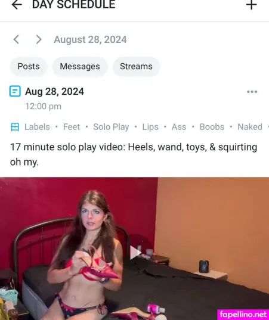Open the three-dot post options menu
The width and height of the screenshot is (269, 320).
[252, 92]
